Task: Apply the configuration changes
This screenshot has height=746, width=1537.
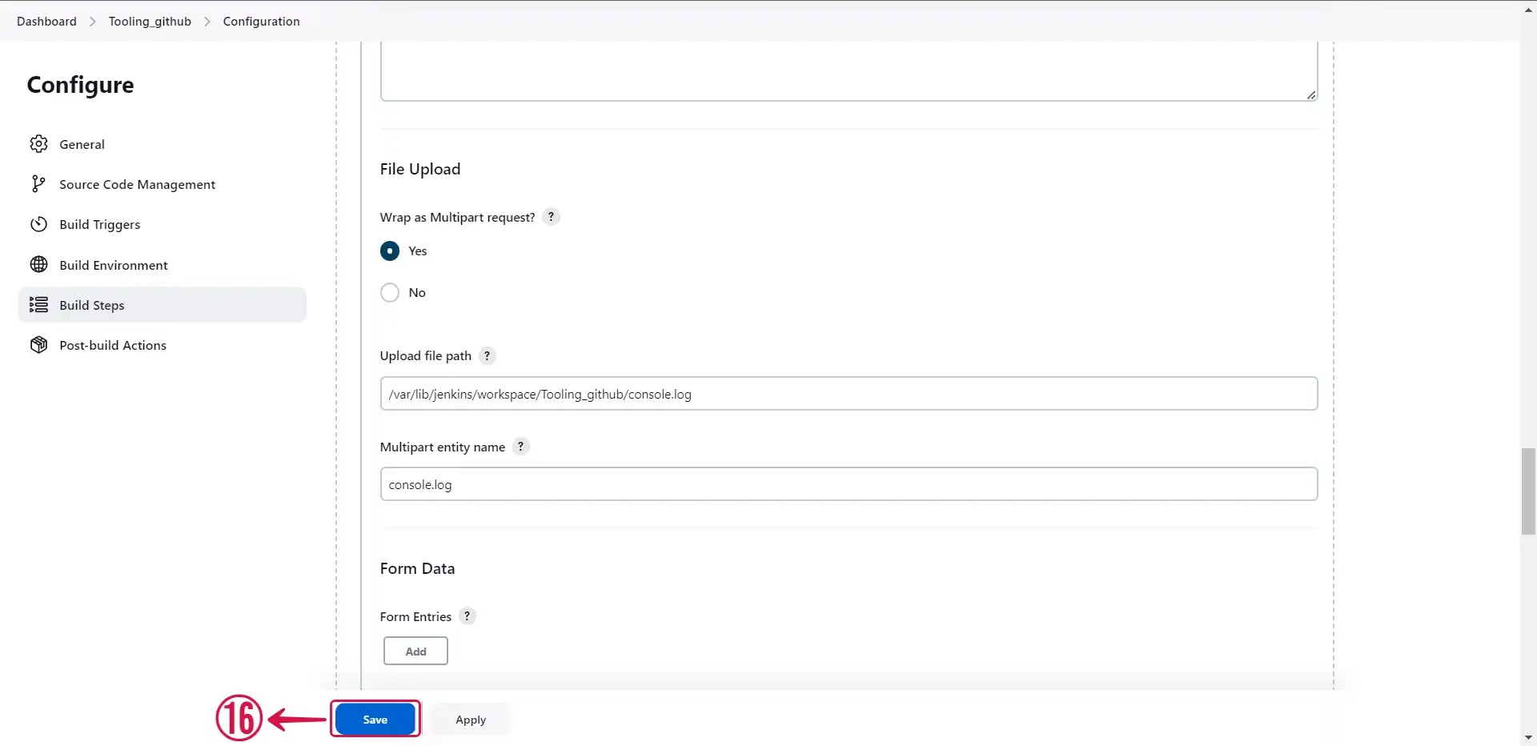Action: [x=471, y=720]
